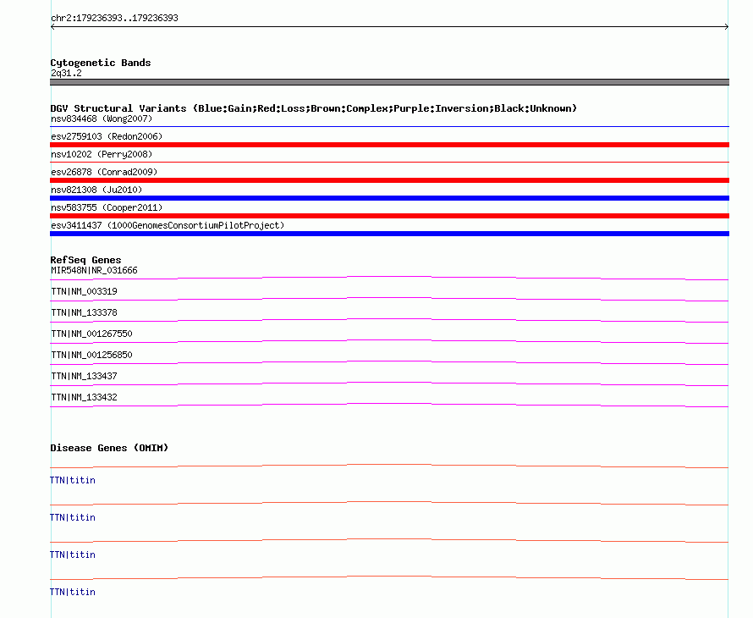The height and width of the screenshot is (618, 753).
Task: Select the red loss bar under esv26878
Action: pyautogui.click(x=389, y=180)
